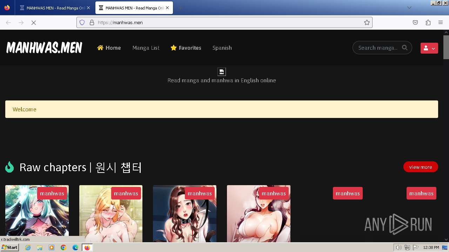The image size is (449, 252).
Task: Open the Favorites menu item
Action: (x=186, y=48)
